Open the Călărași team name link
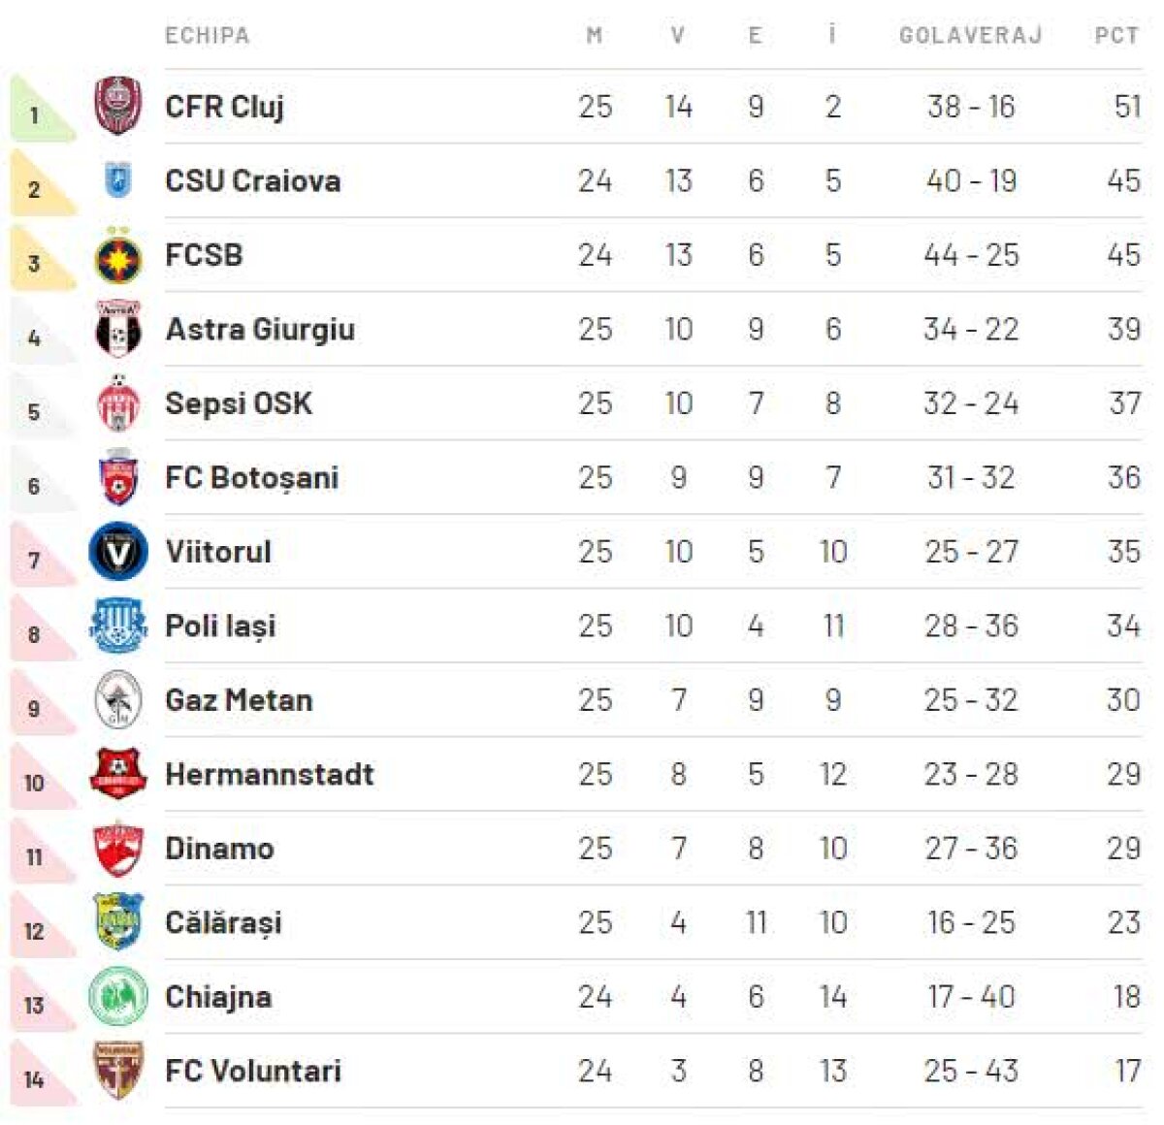The image size is (1164, 1125). click(223, 922)
